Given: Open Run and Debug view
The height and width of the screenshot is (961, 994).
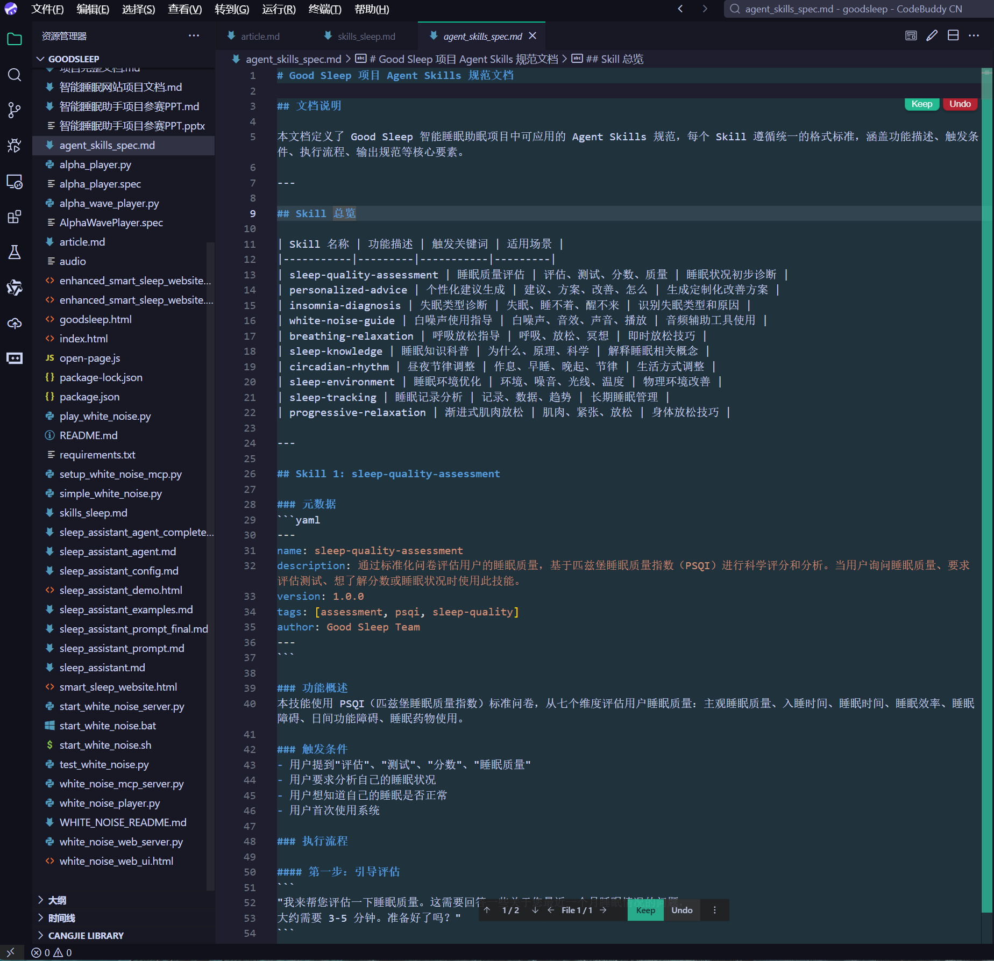Looking at the screenshot, I should point(15,146).
